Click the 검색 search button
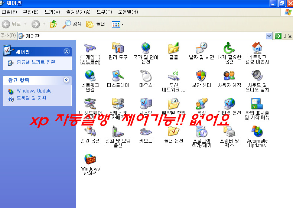Screen dimensions: 293x208 (x=72, y=24)
